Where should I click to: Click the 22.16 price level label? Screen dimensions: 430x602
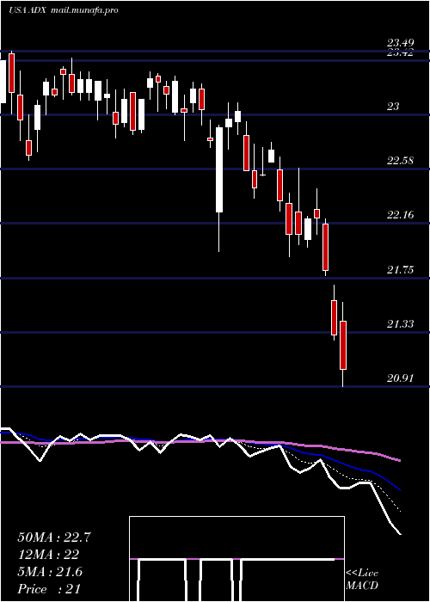tap(401, 215)
